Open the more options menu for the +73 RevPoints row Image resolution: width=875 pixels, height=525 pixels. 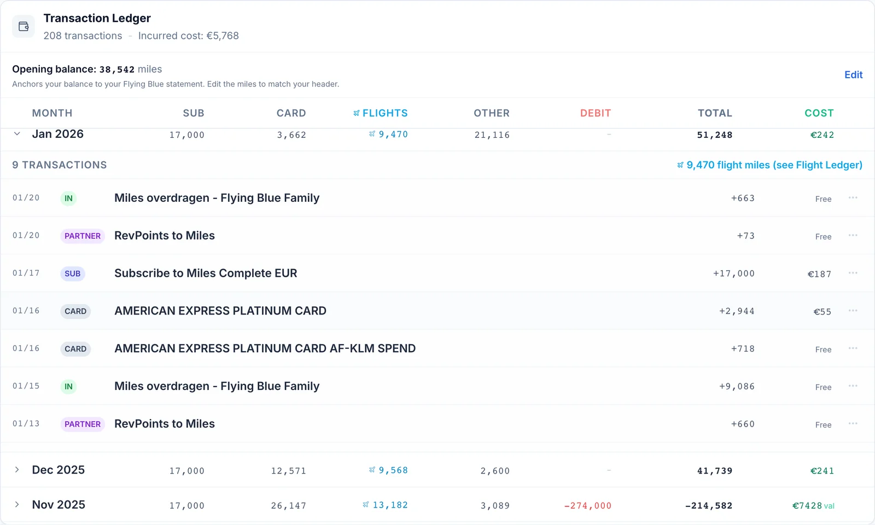[x=853, y=235]
